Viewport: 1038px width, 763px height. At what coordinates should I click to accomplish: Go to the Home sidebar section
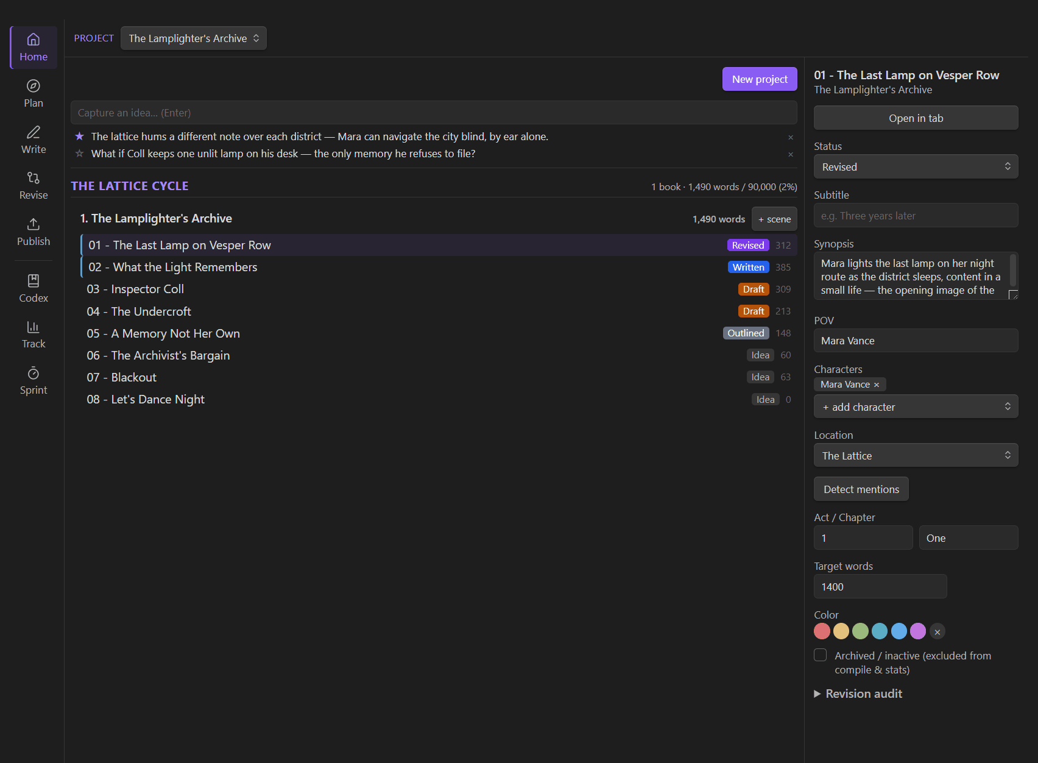(x=34, y=48)
